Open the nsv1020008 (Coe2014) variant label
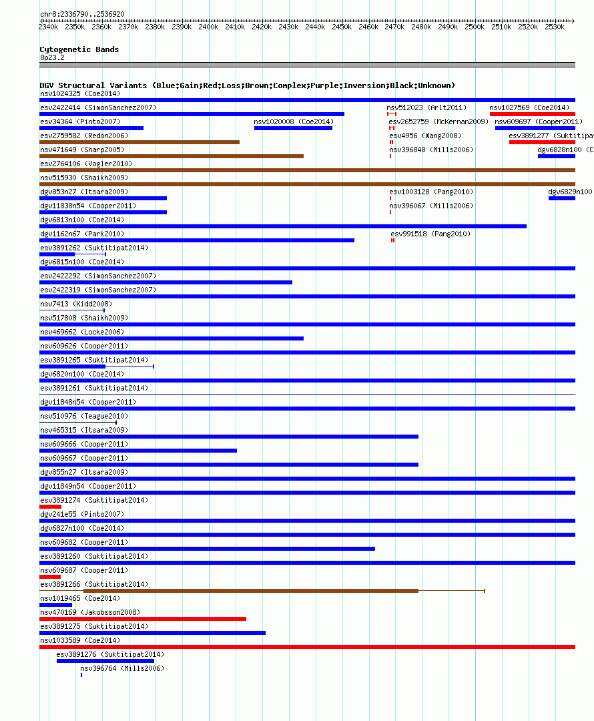This screenshot has height=721, width=594. click(x=294, y=122)
